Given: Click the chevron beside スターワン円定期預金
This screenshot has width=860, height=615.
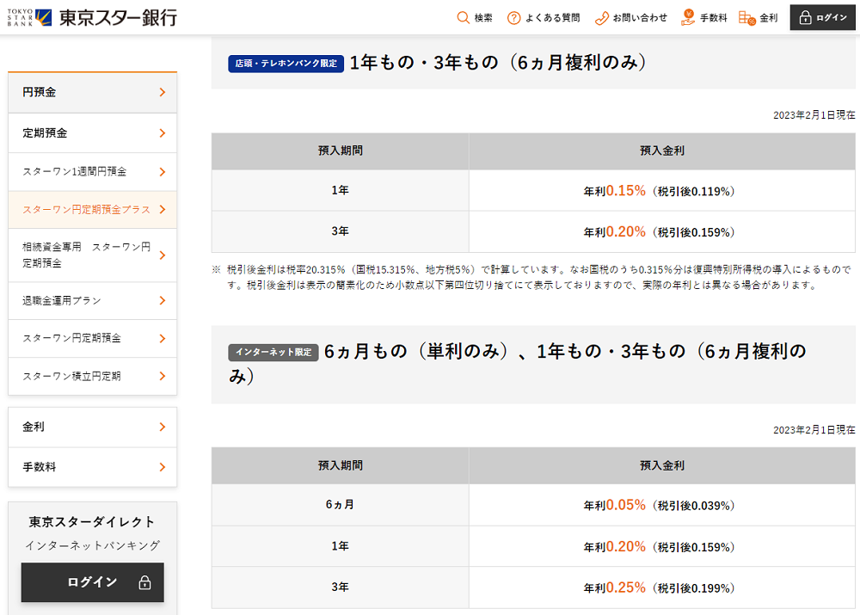Looking at the screenshot, I should click(163, 339).
